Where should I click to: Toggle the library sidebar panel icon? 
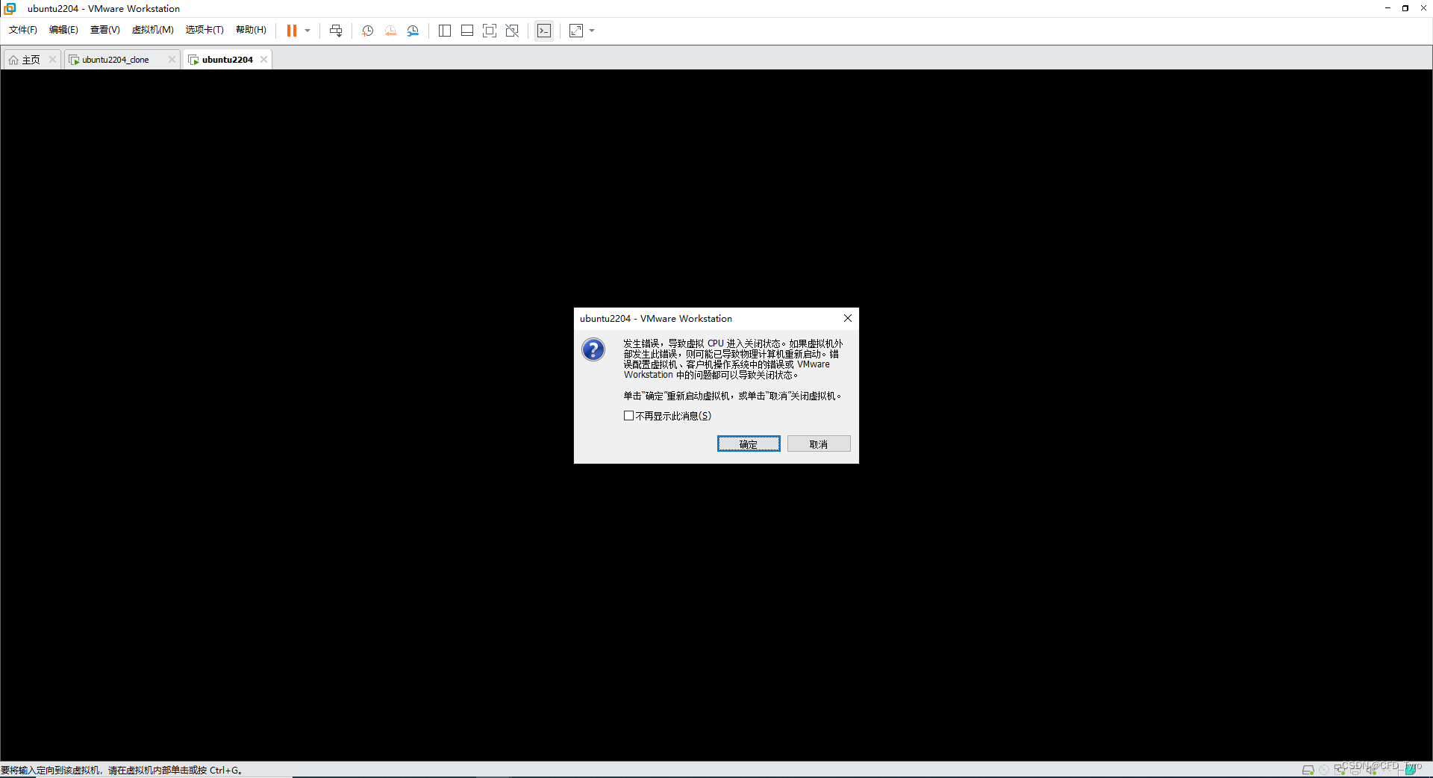(x=445, y=31)
